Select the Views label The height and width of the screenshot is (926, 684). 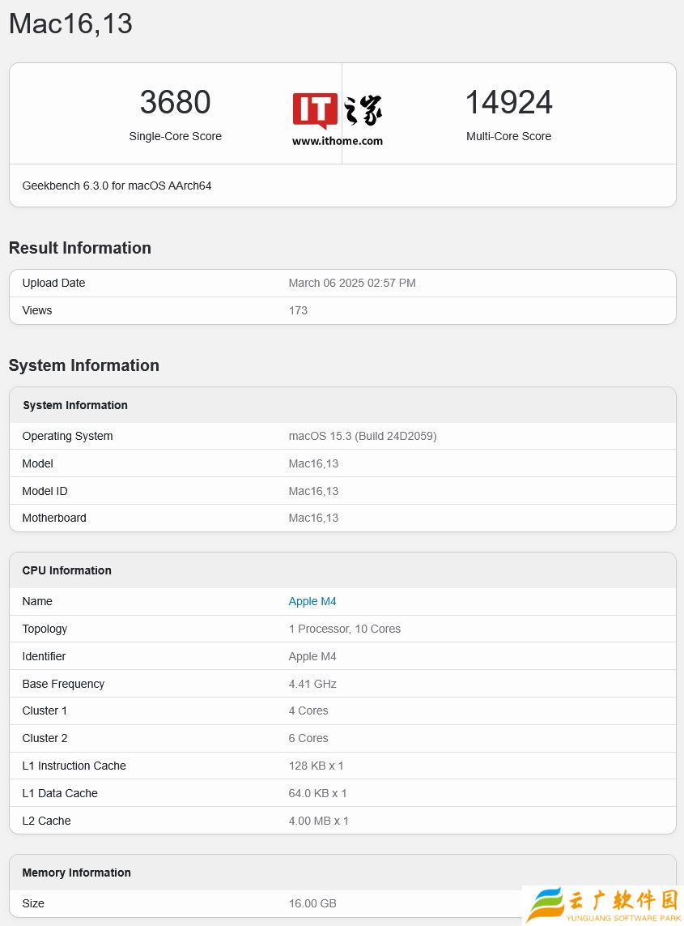[x=37, y=310]
